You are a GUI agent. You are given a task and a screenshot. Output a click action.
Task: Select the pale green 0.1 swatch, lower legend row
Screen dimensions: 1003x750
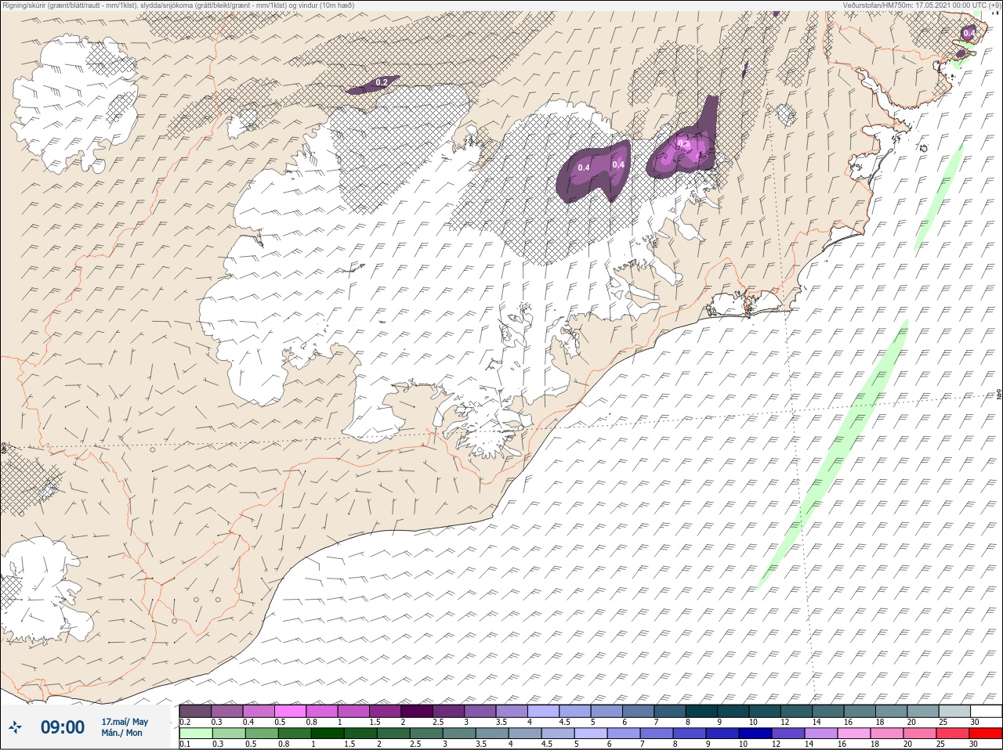coord(195,734)
